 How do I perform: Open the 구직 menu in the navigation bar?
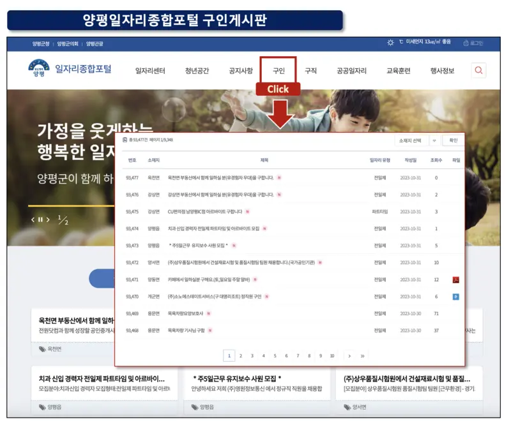pyautogui.click(x=311, y=70)
